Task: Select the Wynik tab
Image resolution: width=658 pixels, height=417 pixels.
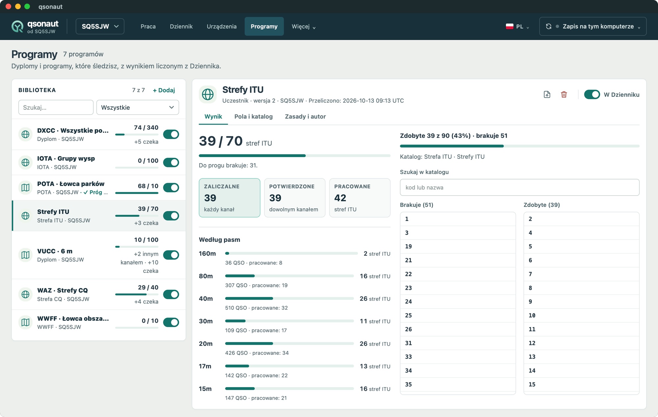Action: [213, 116]
